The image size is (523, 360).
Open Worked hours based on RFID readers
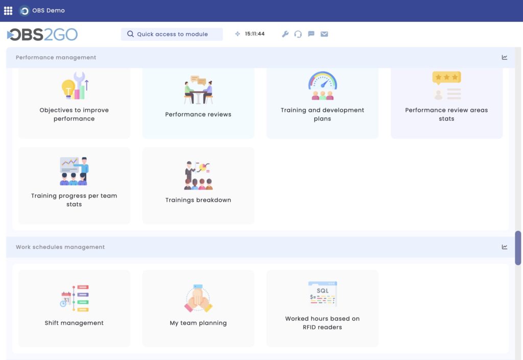pyautogui.click(x=322, y=308)
